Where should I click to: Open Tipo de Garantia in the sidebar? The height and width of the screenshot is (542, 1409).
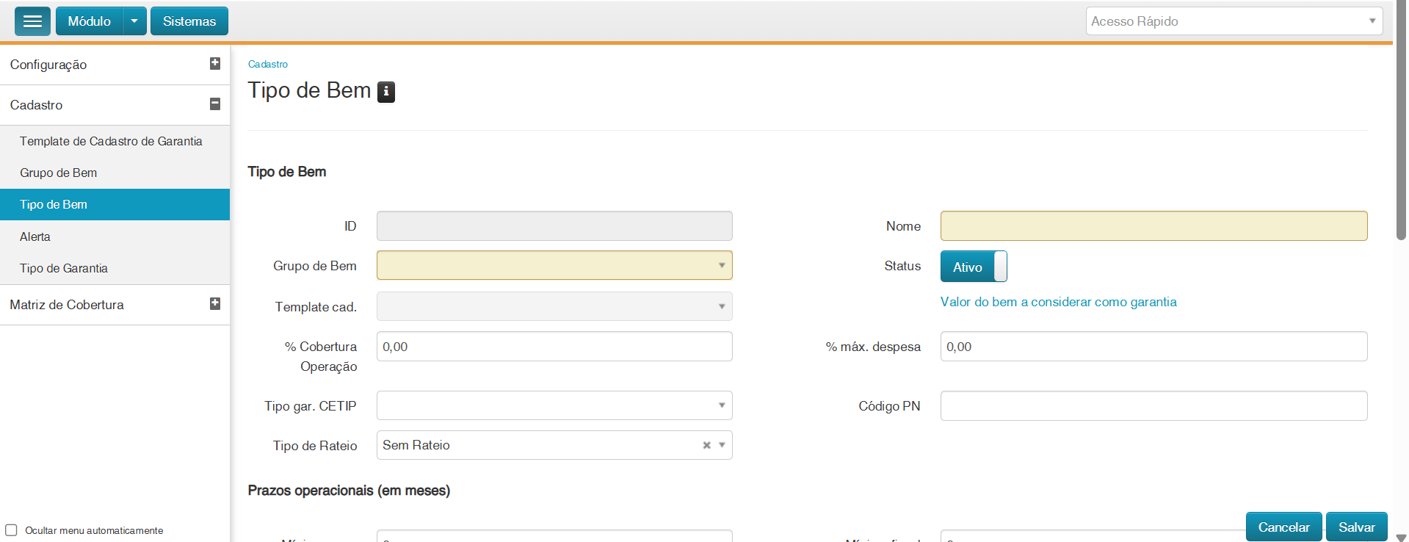[64, 268]
